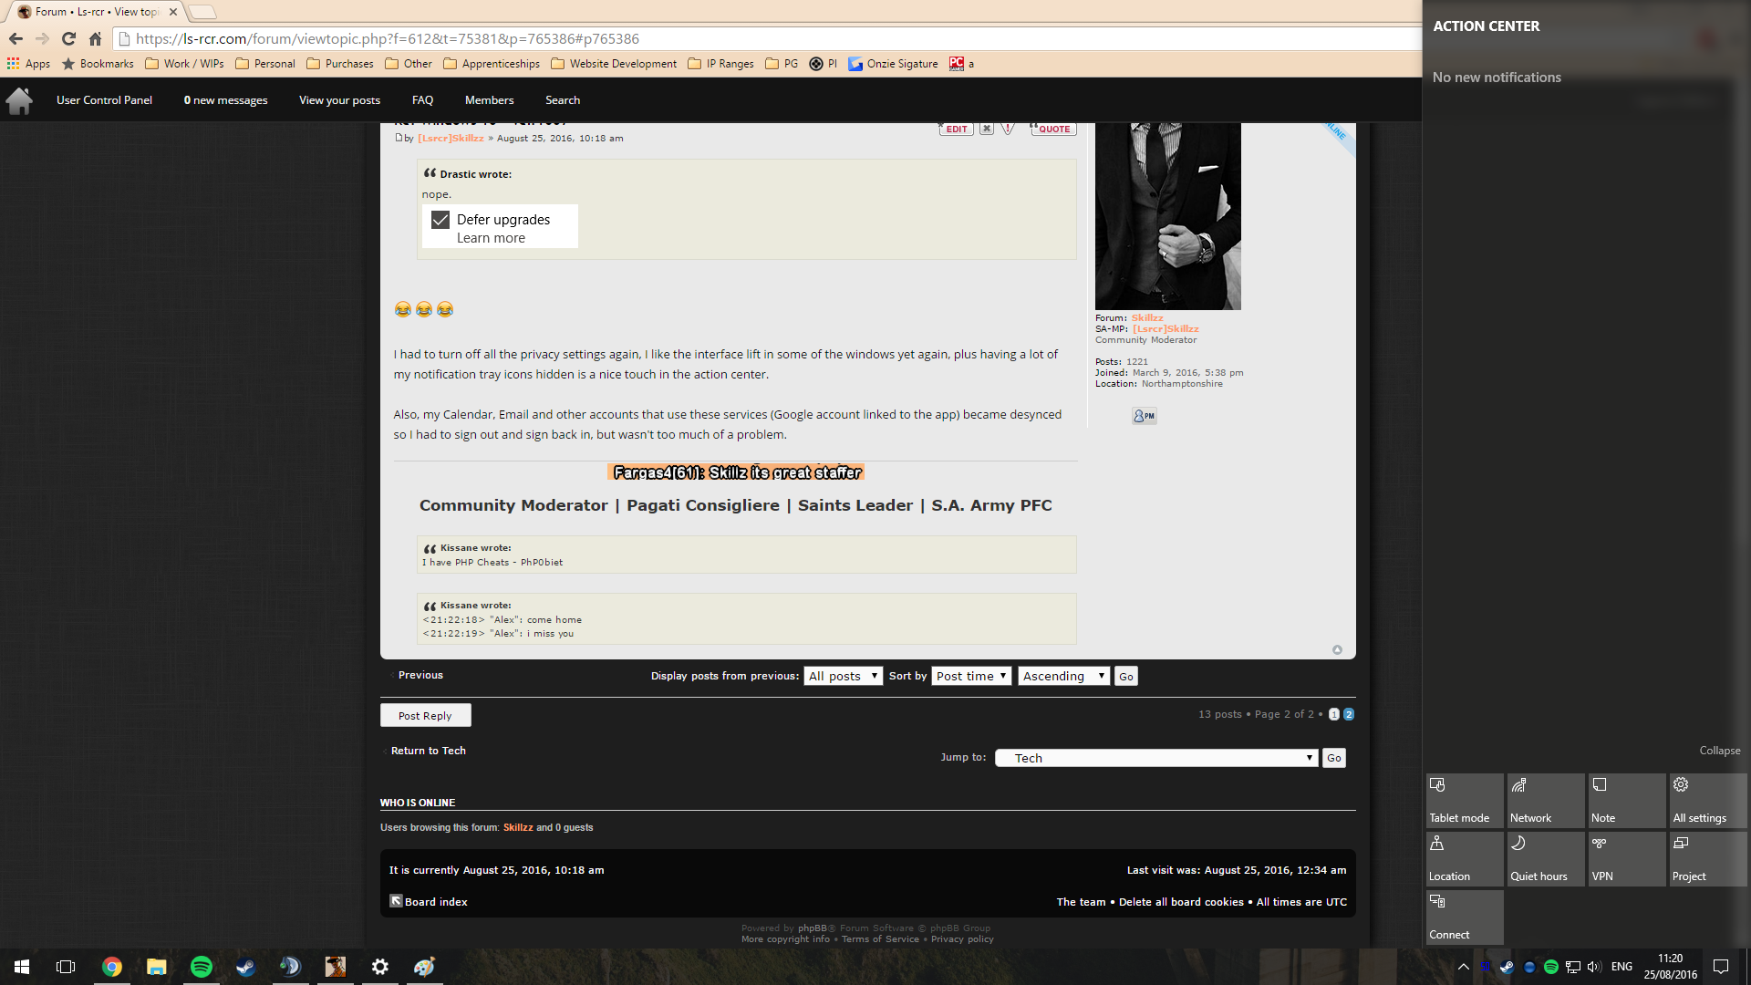This screenshot has width=1751, height=985.
Task: Click the EDIT post button
Action: pos(956,129)
